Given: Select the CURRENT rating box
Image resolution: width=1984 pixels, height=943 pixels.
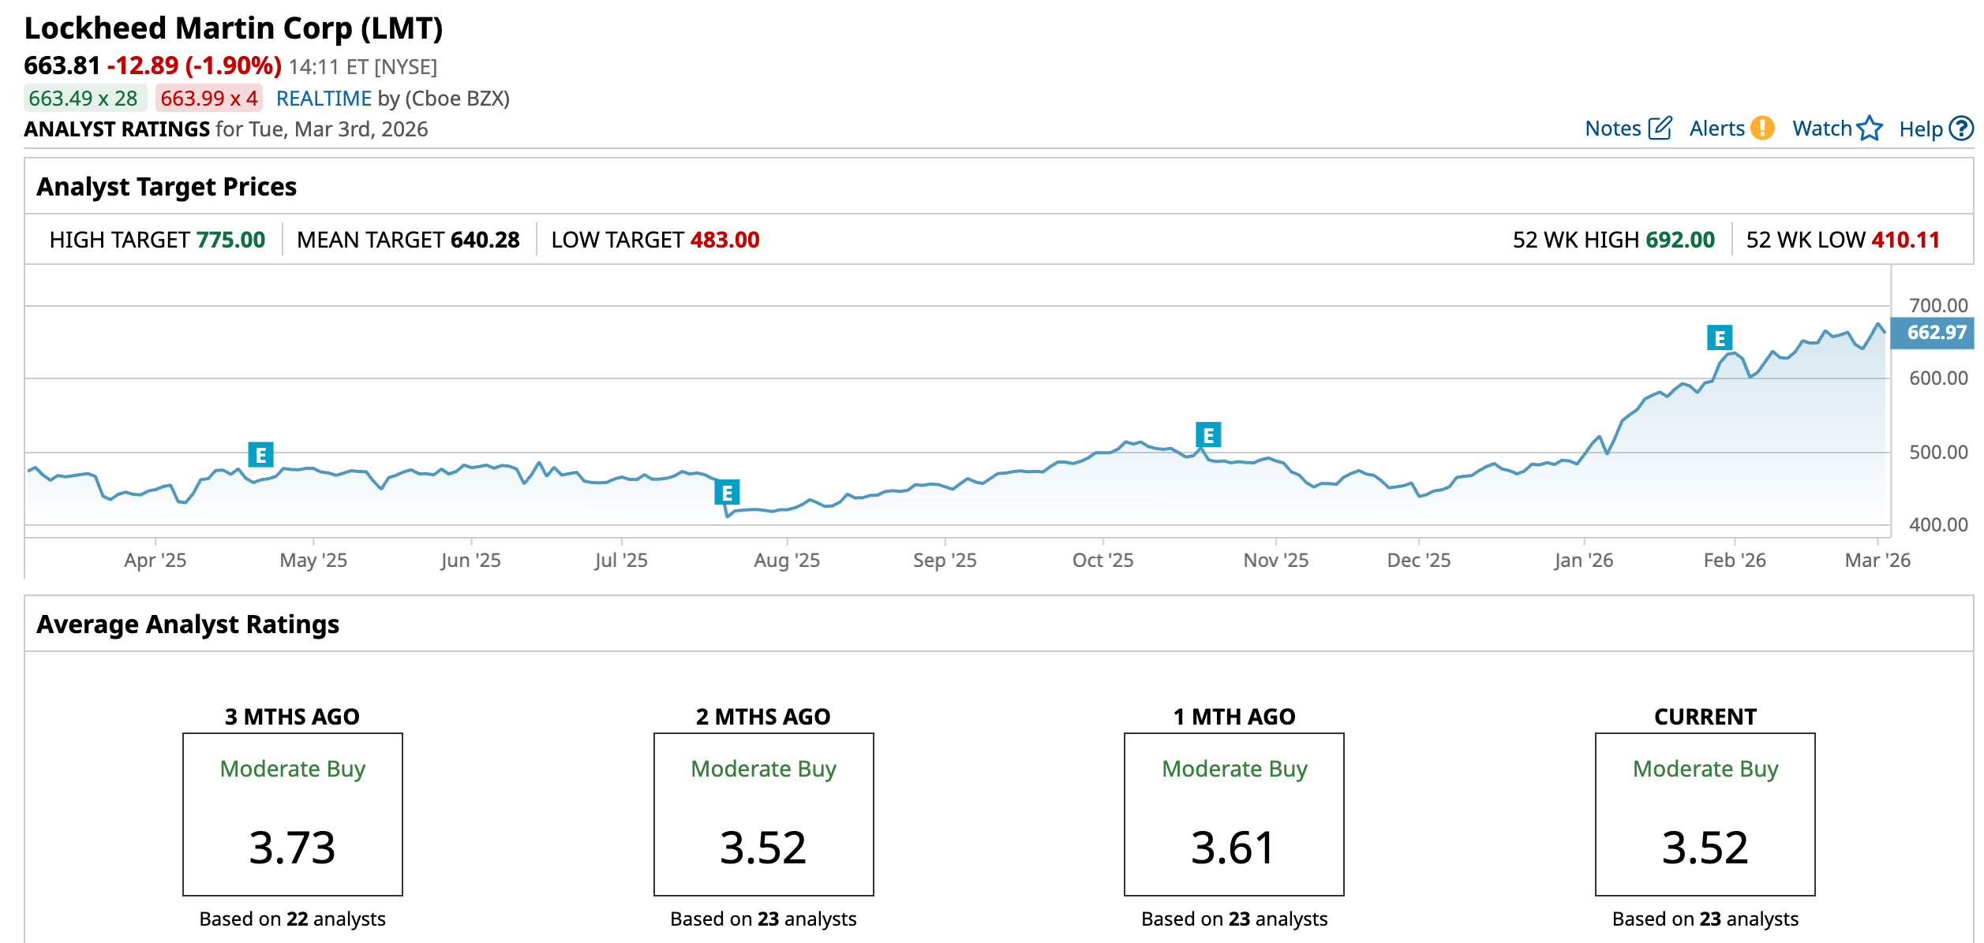Looking at the screenshot, I should tap(1705, 814).
